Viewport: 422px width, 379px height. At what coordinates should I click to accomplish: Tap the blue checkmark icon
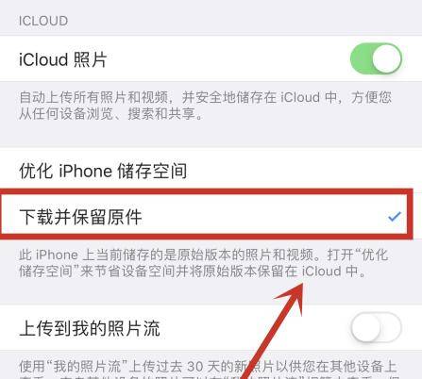point(395,217)
